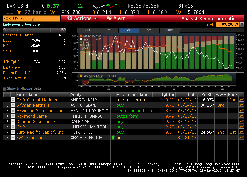
Task: Open report document icon for Dundee Securities
Action: 13,121
